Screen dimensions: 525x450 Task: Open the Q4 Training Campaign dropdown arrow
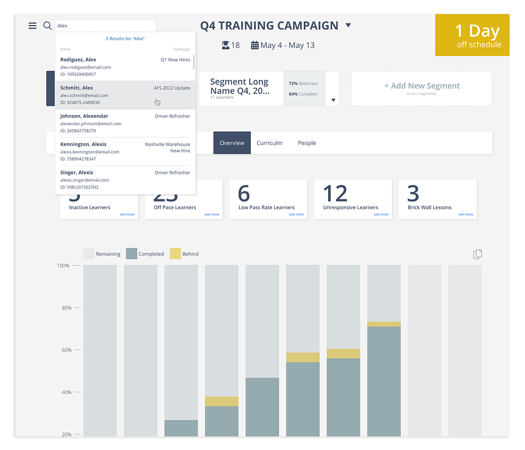pyautogui.click(x=348, y=25)
